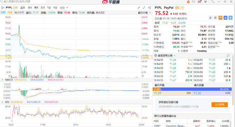Collapse right quote panel icon
Screen dimensions: 235x127
click(x=149, y=7)
